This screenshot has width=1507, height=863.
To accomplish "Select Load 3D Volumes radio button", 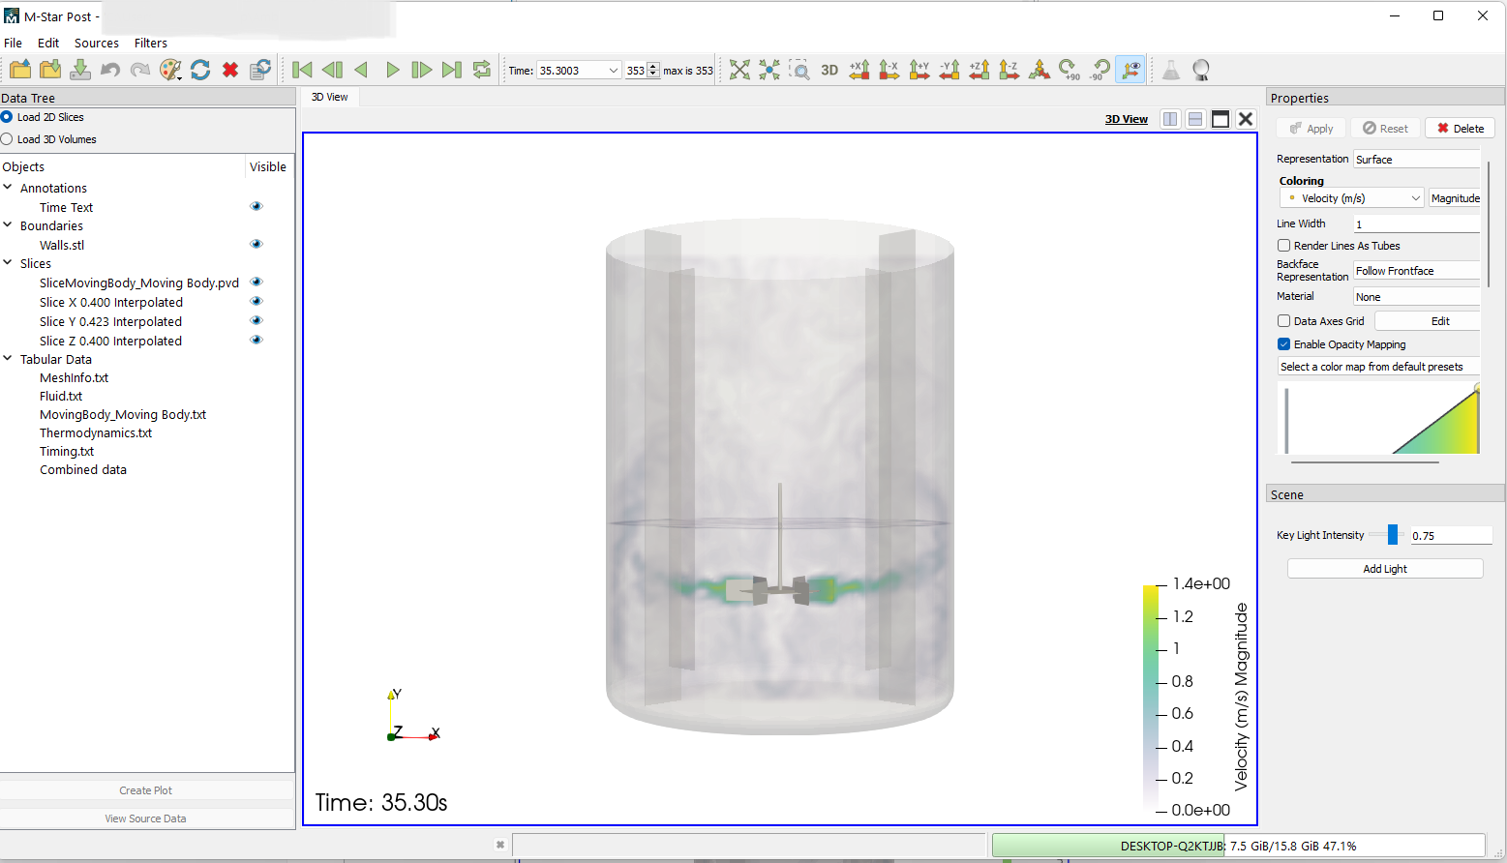I will [x=7, y=139].
